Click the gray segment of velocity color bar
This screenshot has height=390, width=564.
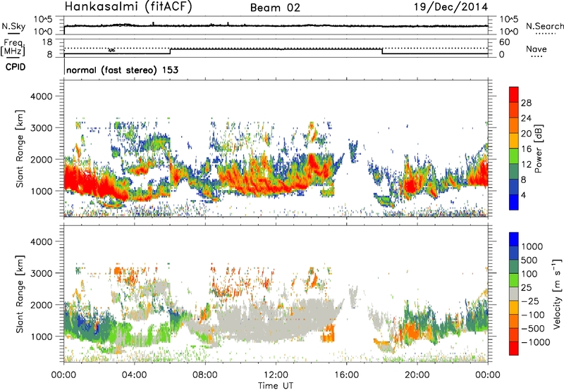pyautogui.click(x=514, y=294)
